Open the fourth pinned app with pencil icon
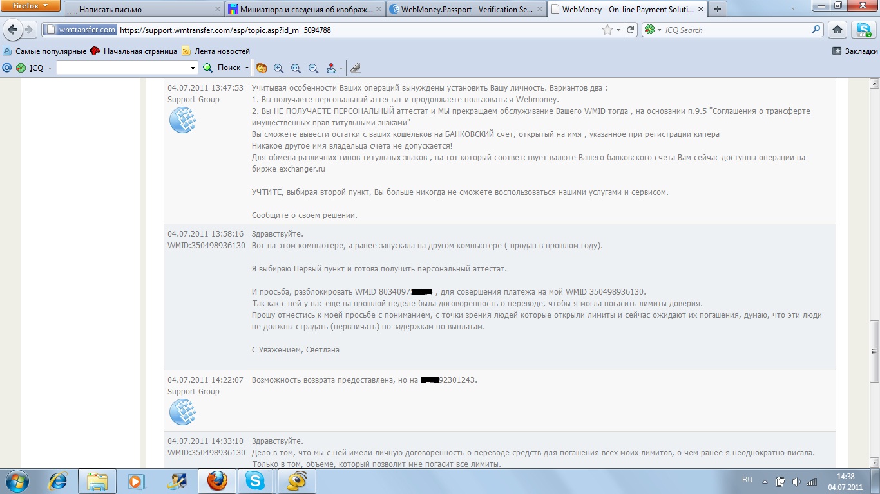Image resolution: width=880 pixels, height=494 pixels. pos(177,480)
